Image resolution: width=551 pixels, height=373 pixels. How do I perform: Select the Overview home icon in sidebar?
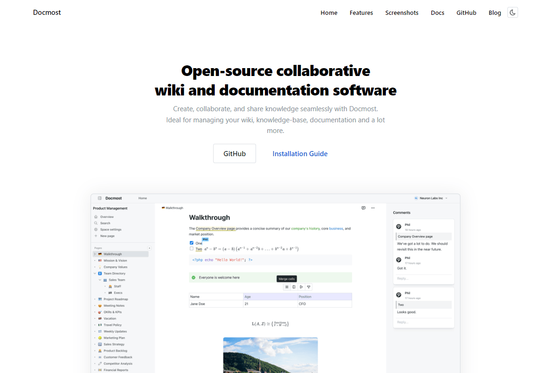point(96,217)
